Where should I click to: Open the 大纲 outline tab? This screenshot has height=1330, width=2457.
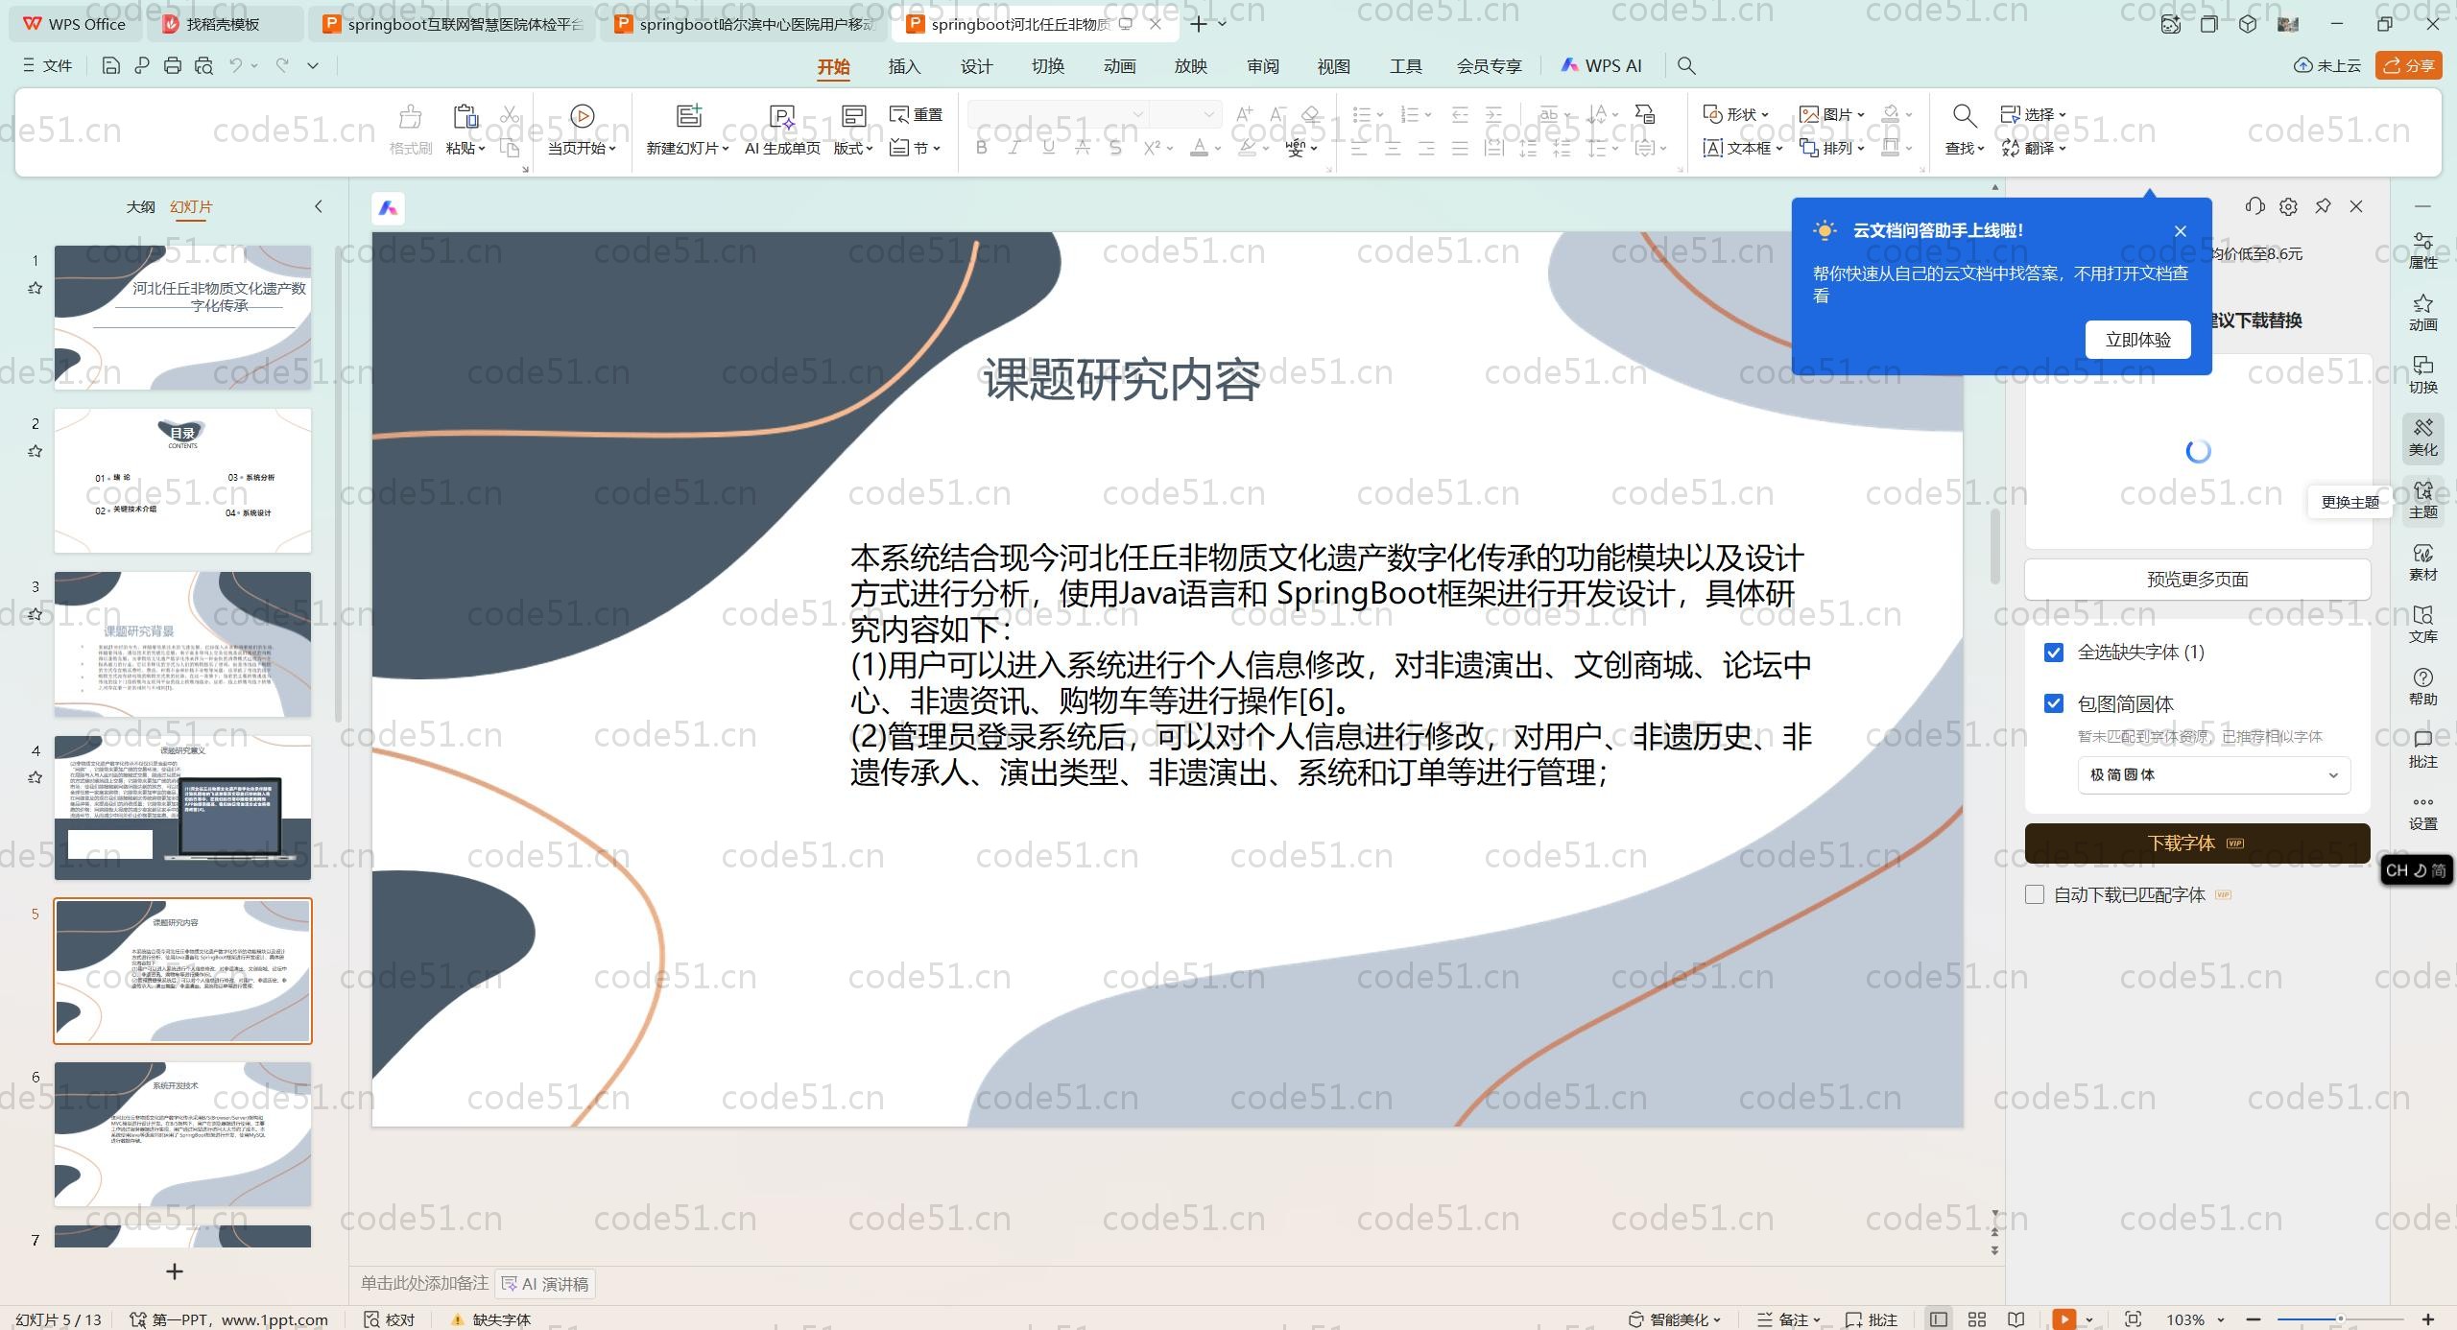pyautogui.click(x=140, y=206)
